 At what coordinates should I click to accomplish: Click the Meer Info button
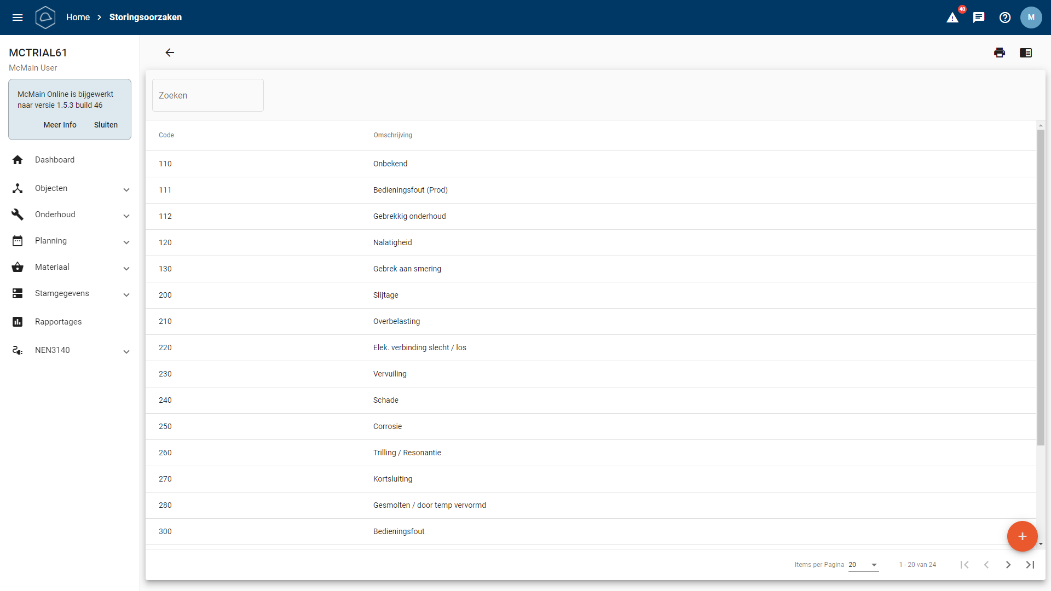(60, 125)
